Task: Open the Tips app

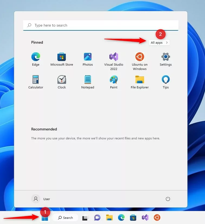Action: click(166, 82)
